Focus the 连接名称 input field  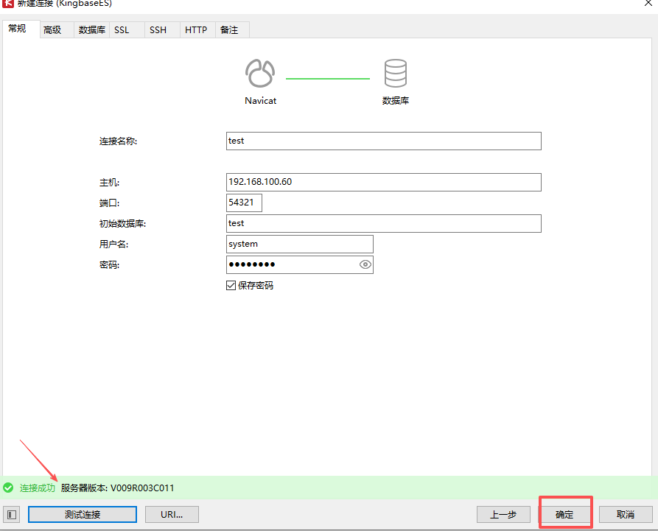[x=384, y=141]
